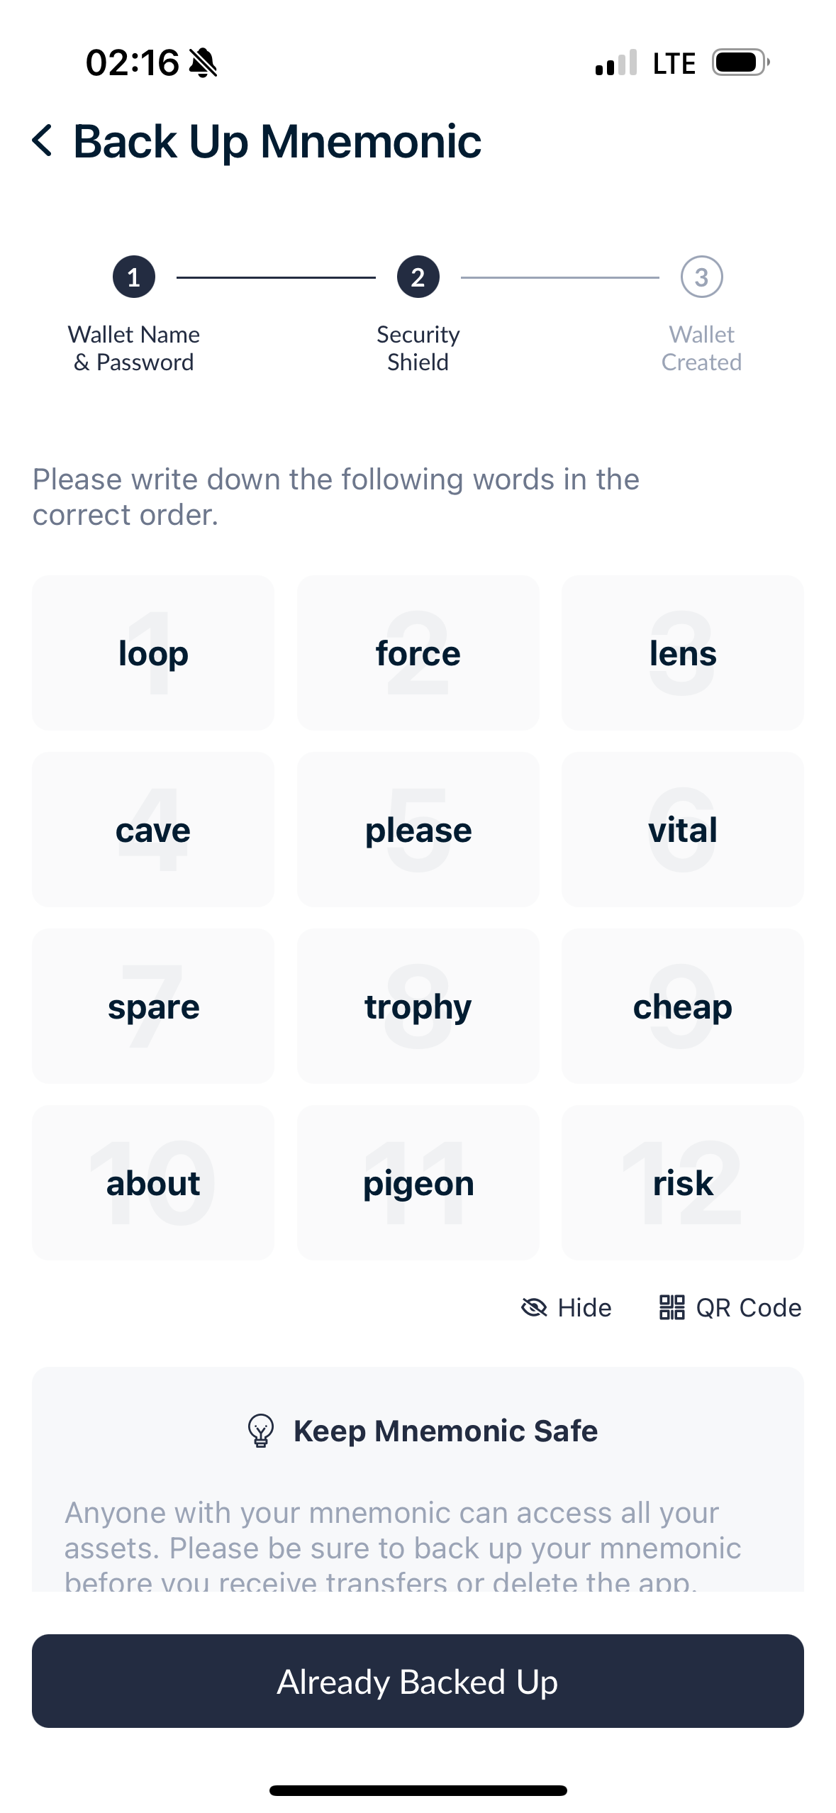Tap word tile 3 'lens'
836x1813 pixels.
[x=683, y=653]
